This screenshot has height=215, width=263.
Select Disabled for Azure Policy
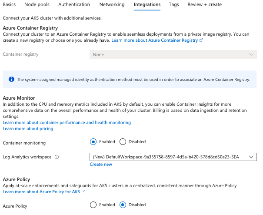(x=123, y=205)
